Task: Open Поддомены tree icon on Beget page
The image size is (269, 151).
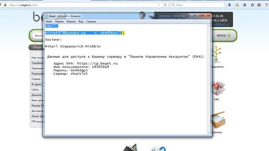Action: pyautogui.click(x=216, y=55)
